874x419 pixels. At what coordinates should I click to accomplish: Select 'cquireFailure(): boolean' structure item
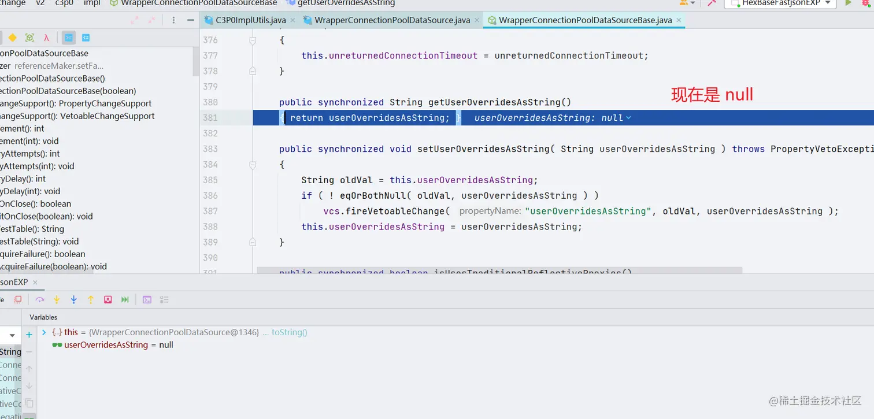[x=43, y=254]
